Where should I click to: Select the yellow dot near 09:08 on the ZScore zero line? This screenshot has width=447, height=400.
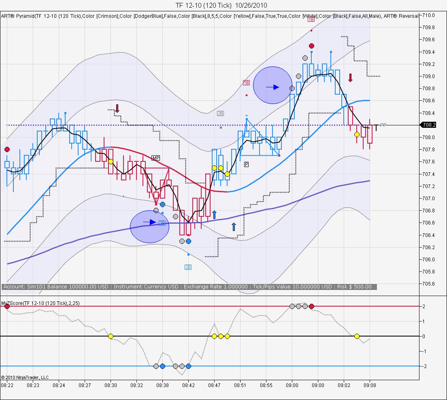pos(357,336)
